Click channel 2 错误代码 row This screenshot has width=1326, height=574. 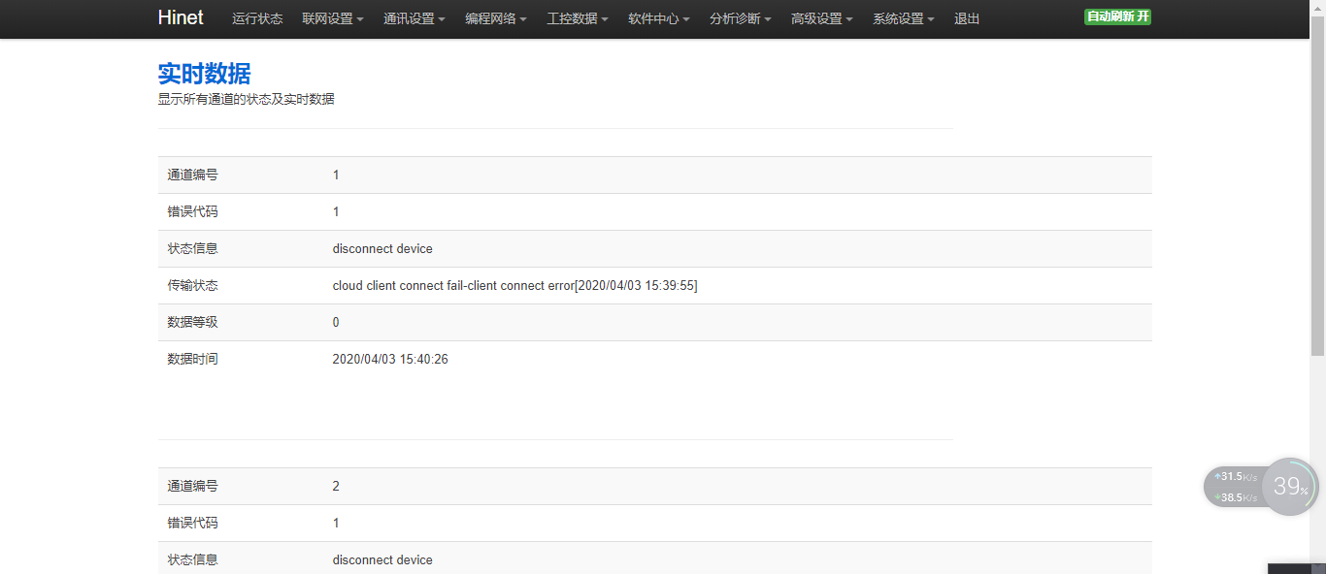point(654,523)
